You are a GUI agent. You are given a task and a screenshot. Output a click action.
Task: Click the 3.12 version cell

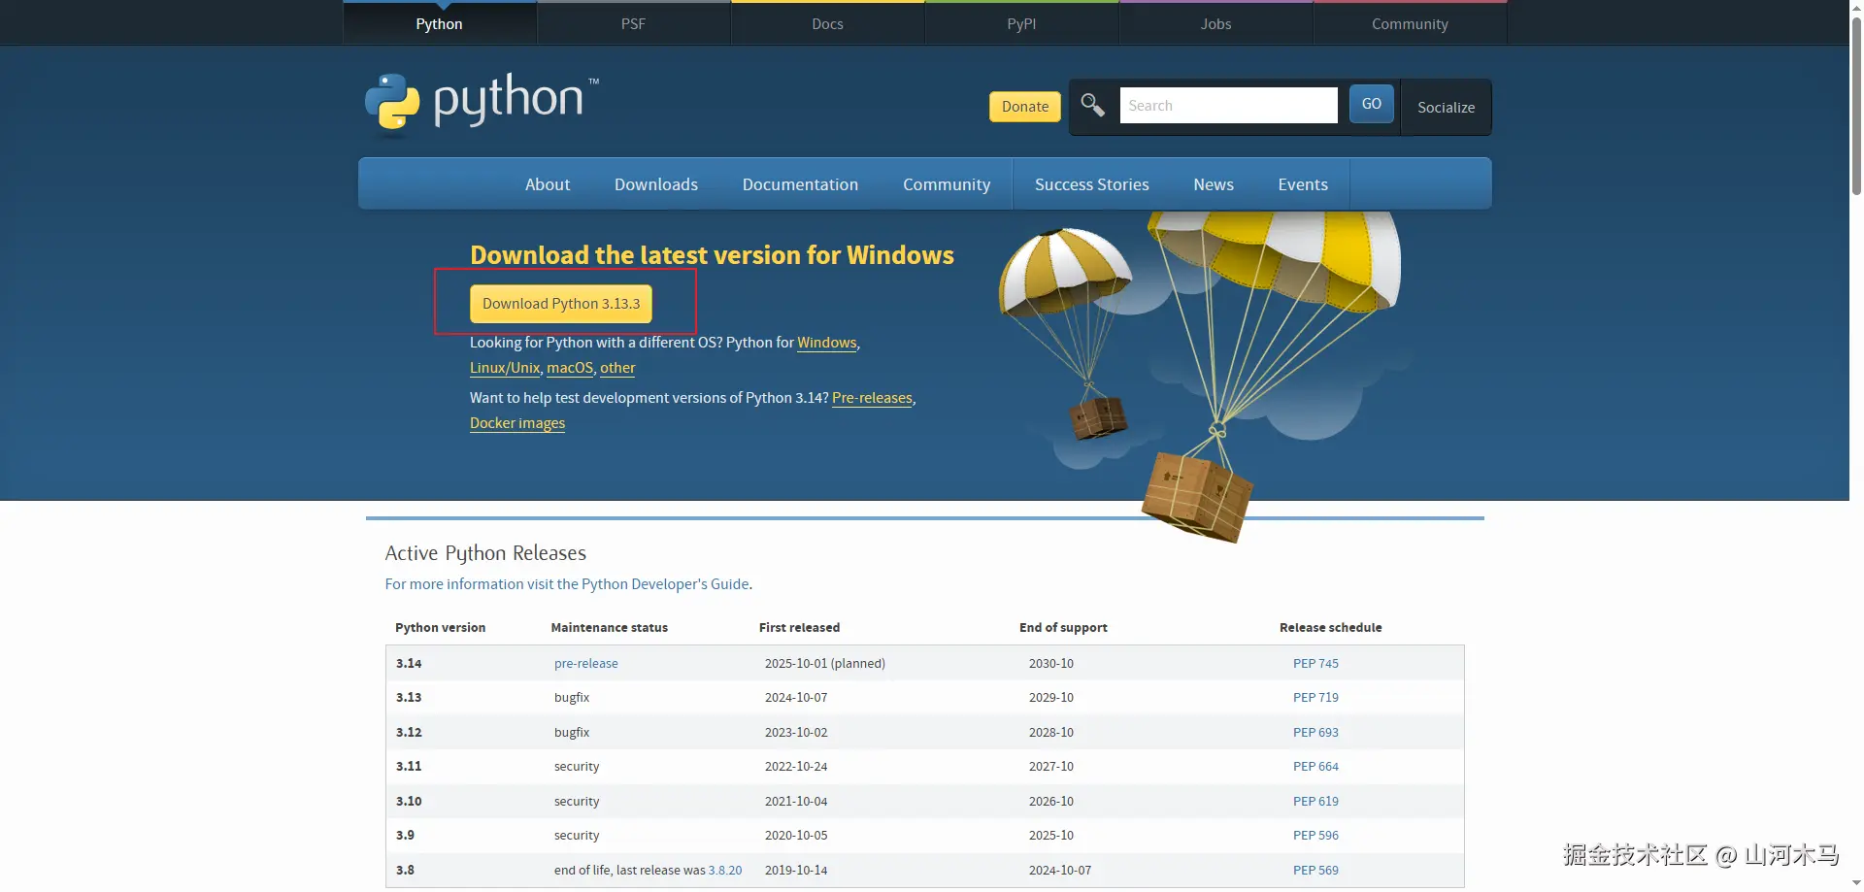click(409, 733)
